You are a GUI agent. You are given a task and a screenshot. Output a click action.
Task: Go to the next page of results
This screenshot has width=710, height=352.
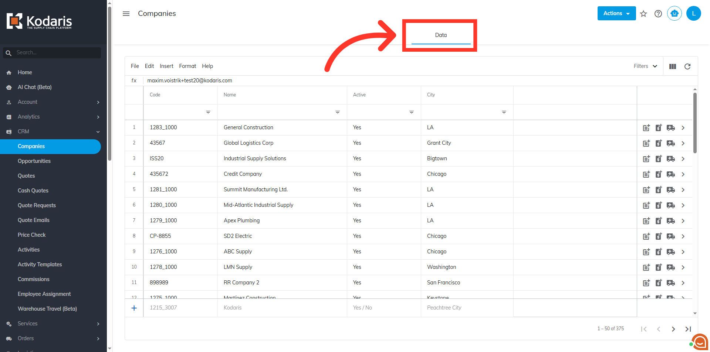673,329
